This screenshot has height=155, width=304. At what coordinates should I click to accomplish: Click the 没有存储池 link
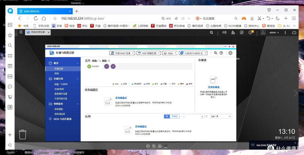pos(214,87)
